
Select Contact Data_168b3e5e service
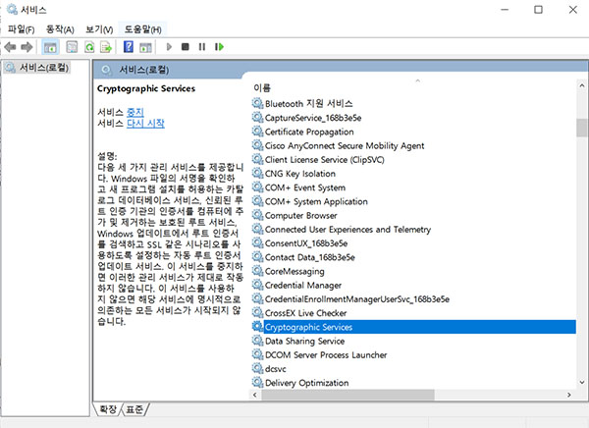310,257
